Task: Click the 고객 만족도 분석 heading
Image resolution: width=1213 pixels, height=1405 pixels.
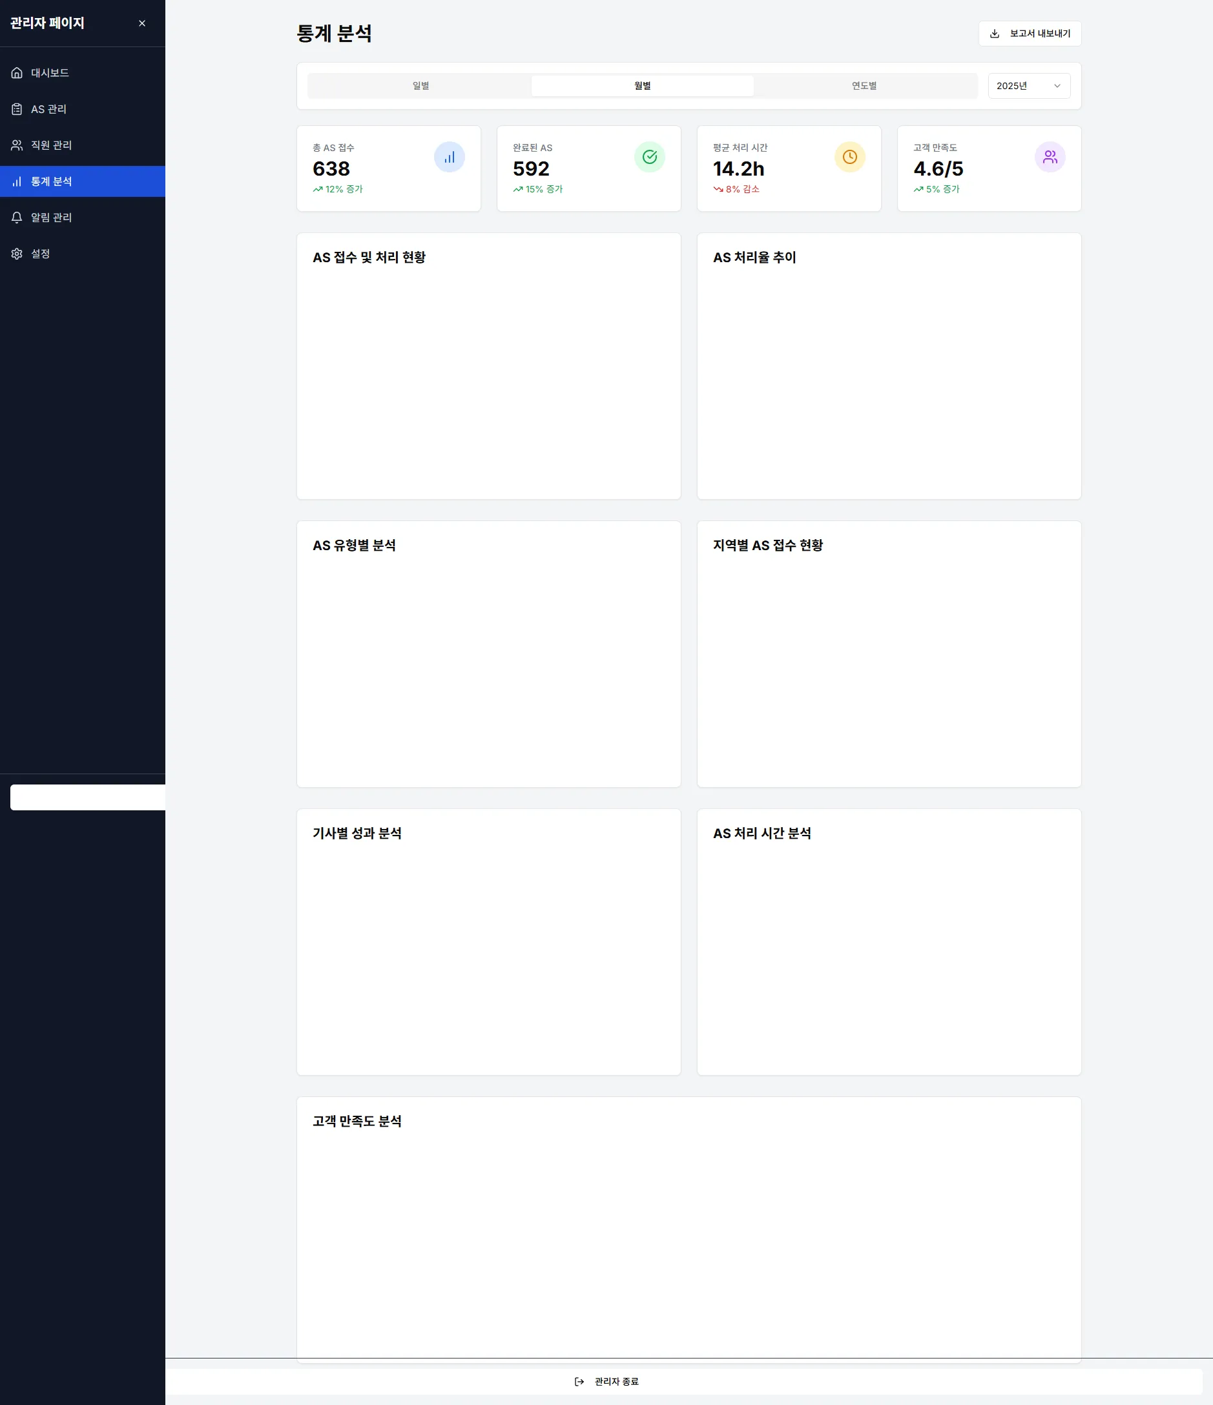Action: [357, 1122]
